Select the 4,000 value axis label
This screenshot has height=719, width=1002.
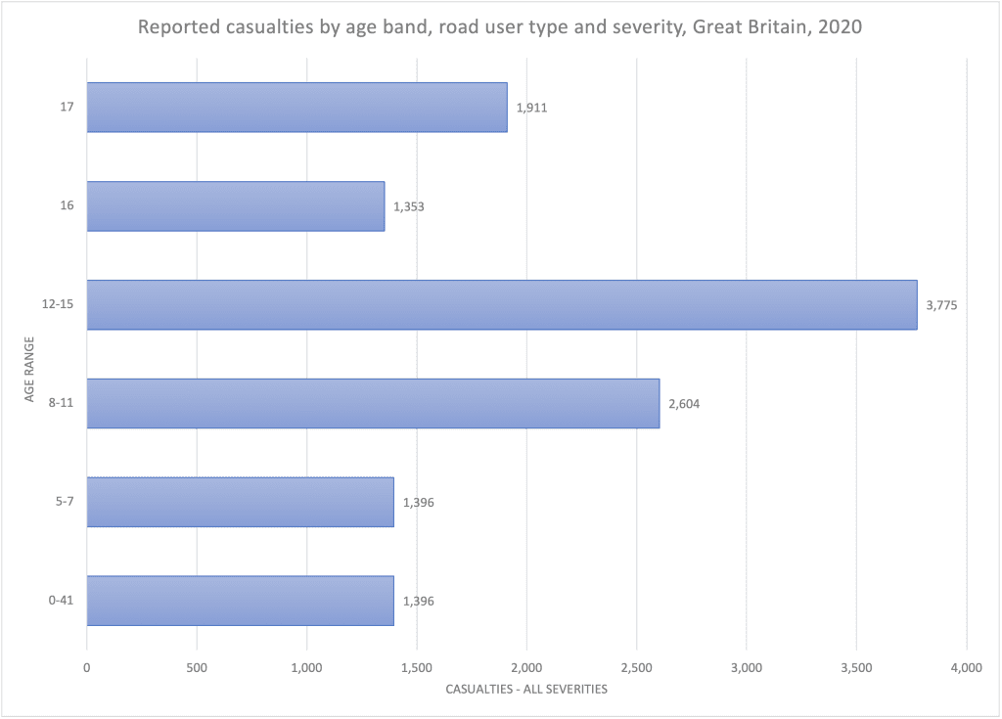pos(966,668)
